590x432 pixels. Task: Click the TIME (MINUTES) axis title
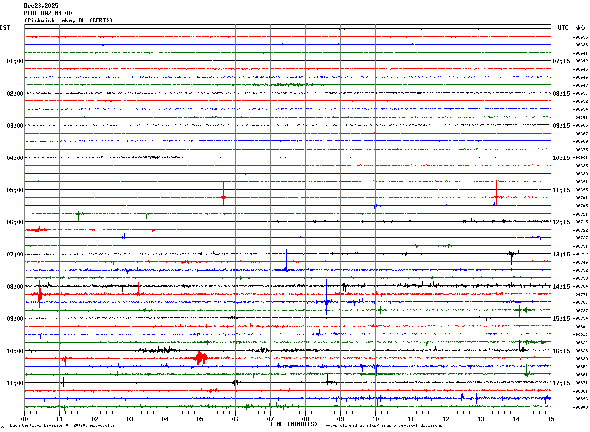click(294, 424)
